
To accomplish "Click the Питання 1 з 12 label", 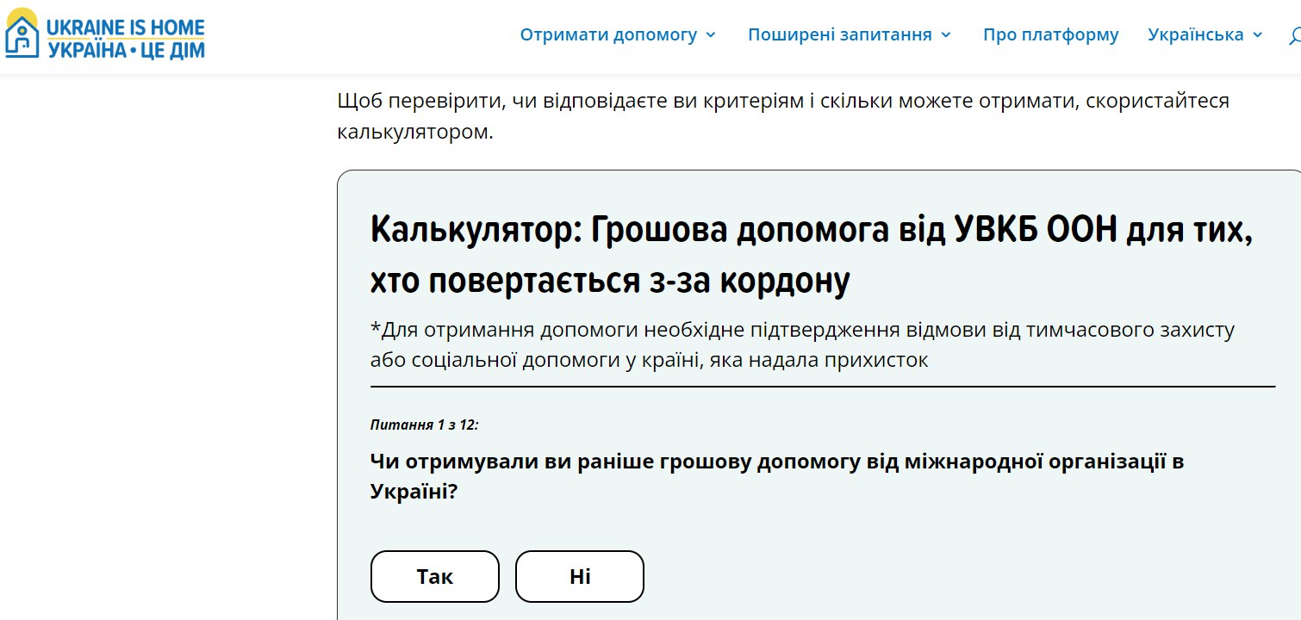I will (424, 425).
